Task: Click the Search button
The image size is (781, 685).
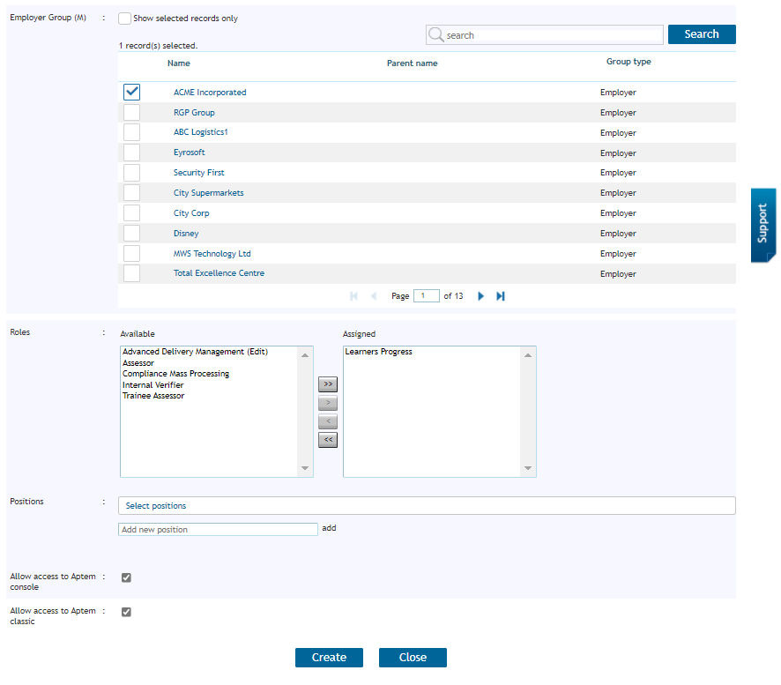Action: tap(701, 34)
